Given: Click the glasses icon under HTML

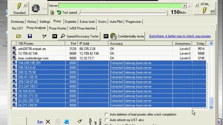Looking at the screenshot, I should 212,11.
